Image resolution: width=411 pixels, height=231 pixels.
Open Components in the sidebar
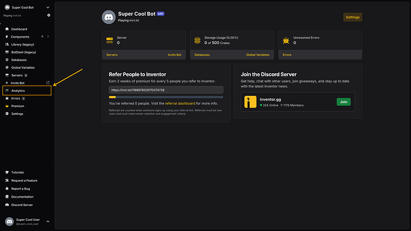coord(20,37)
